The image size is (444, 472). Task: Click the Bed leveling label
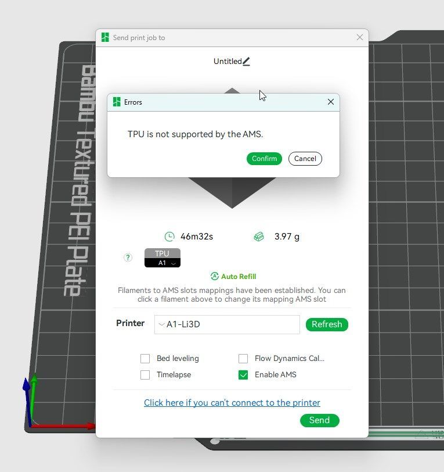tap(178, 359)
